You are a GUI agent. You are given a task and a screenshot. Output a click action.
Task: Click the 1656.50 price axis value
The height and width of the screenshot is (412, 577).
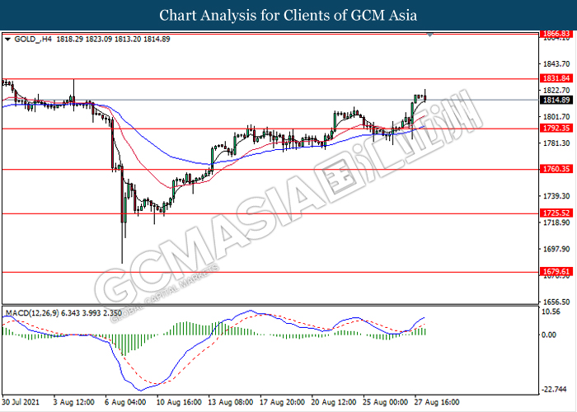tap(556, 302)
